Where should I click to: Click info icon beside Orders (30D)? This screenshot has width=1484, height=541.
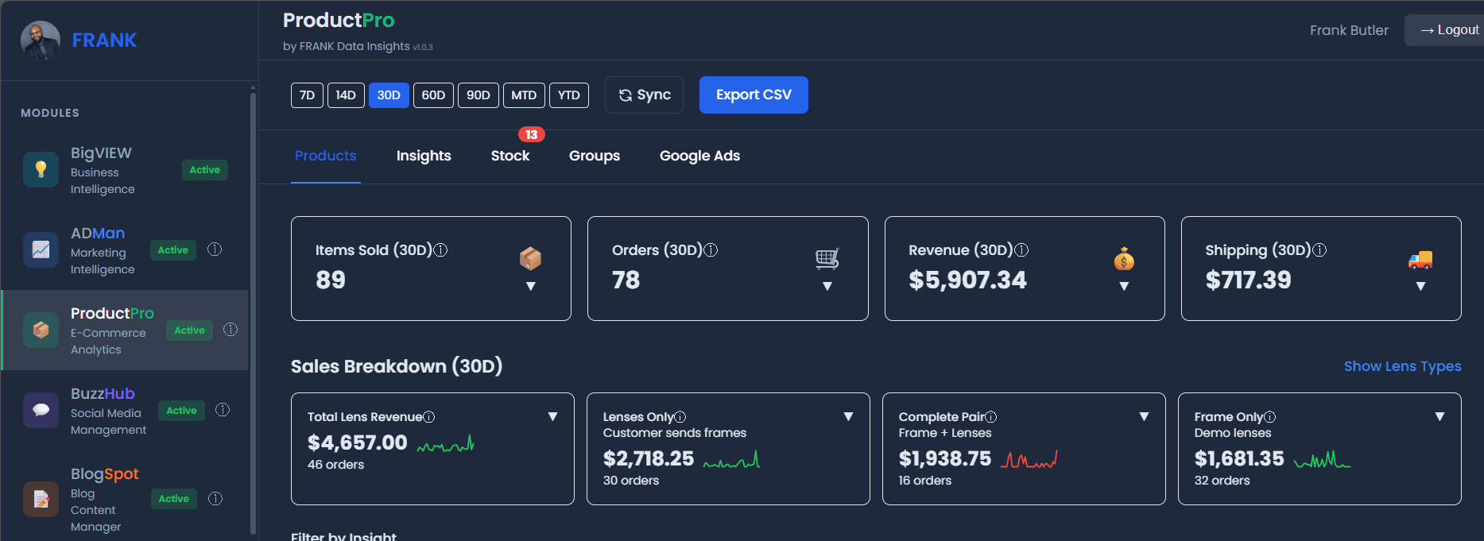coord(711,250)
